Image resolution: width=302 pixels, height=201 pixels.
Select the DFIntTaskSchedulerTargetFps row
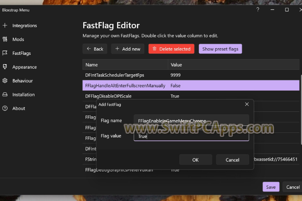pos(191,75)
